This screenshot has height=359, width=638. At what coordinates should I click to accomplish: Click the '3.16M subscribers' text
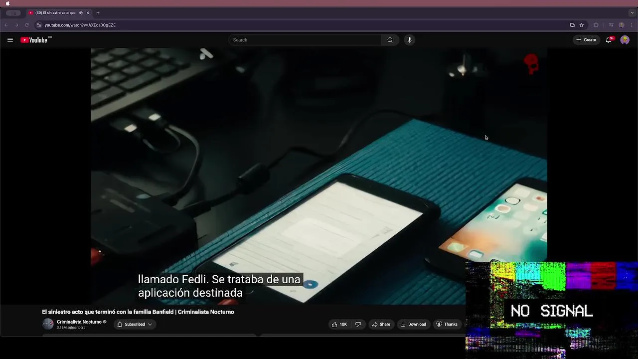(x=71, y=328)
